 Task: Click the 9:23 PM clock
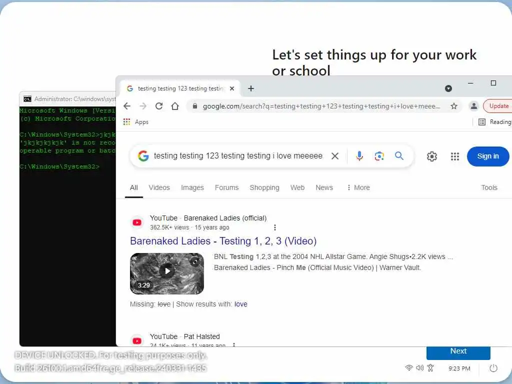point(459,368)
